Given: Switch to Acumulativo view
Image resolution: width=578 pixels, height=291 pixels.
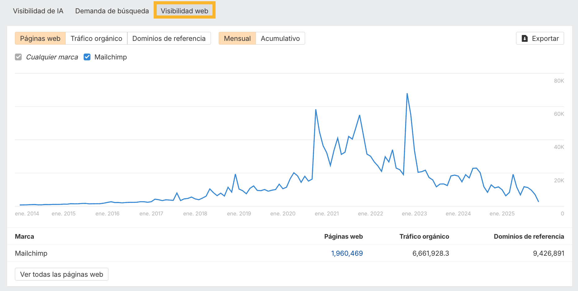Looking at the screenshot, I should (x=280, y=38).
